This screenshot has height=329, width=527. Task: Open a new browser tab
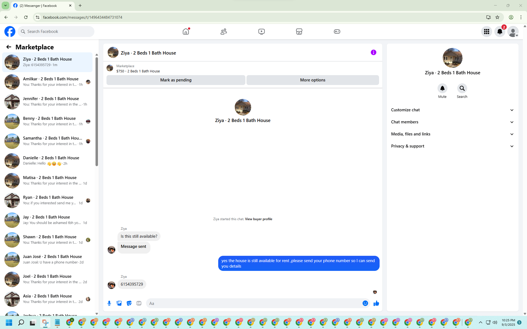coord(80,5)
